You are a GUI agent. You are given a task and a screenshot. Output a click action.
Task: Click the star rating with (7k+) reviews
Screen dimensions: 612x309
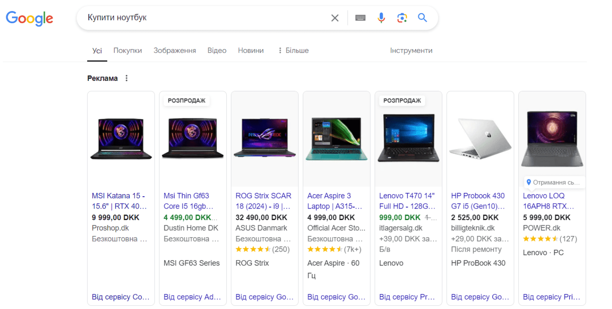pyautogui.click(x=334, y=249)
